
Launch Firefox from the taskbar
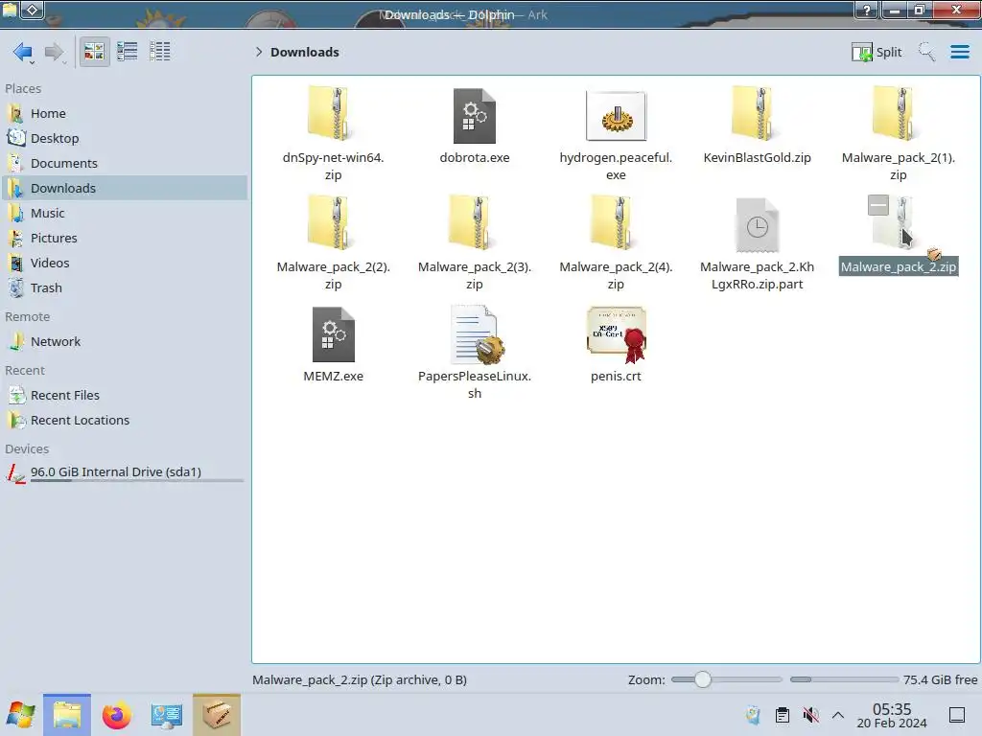(116, 715)
